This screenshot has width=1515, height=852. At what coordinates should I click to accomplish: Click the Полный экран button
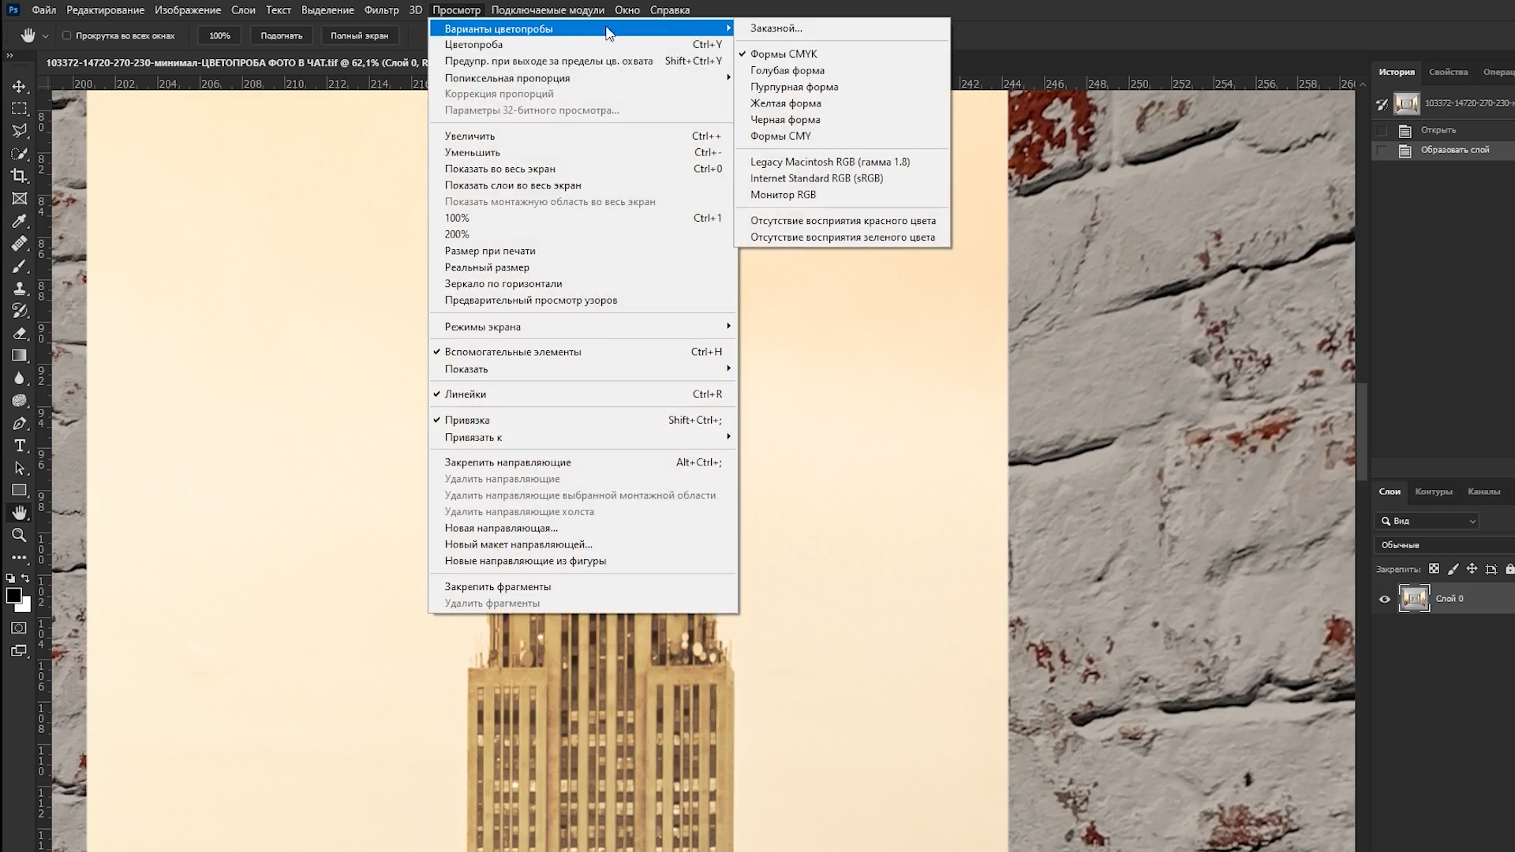click(359, 35)
